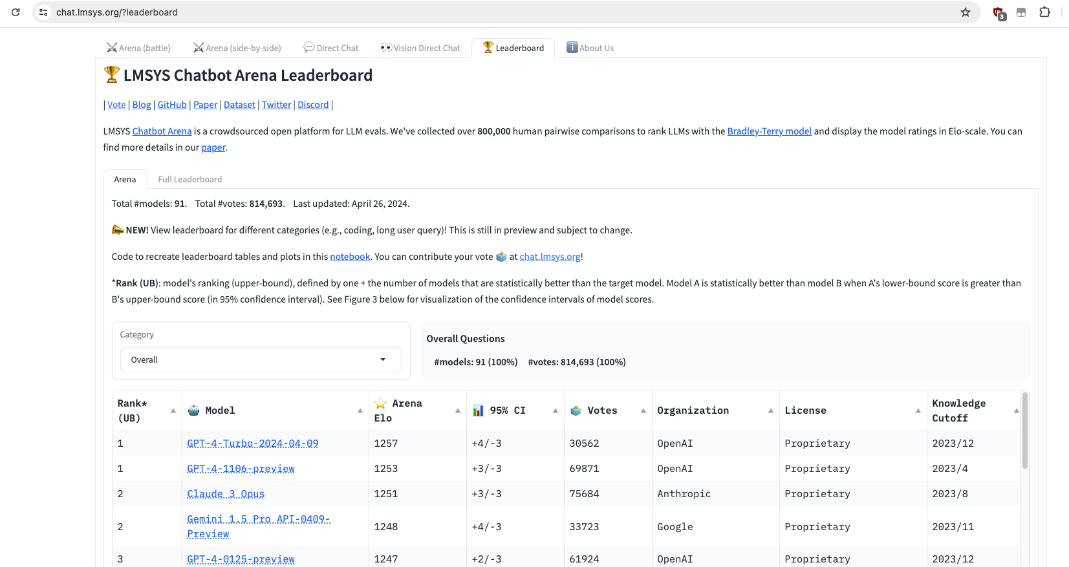
Task: Select the Arena sub-tab
Action: coord(125,179)
